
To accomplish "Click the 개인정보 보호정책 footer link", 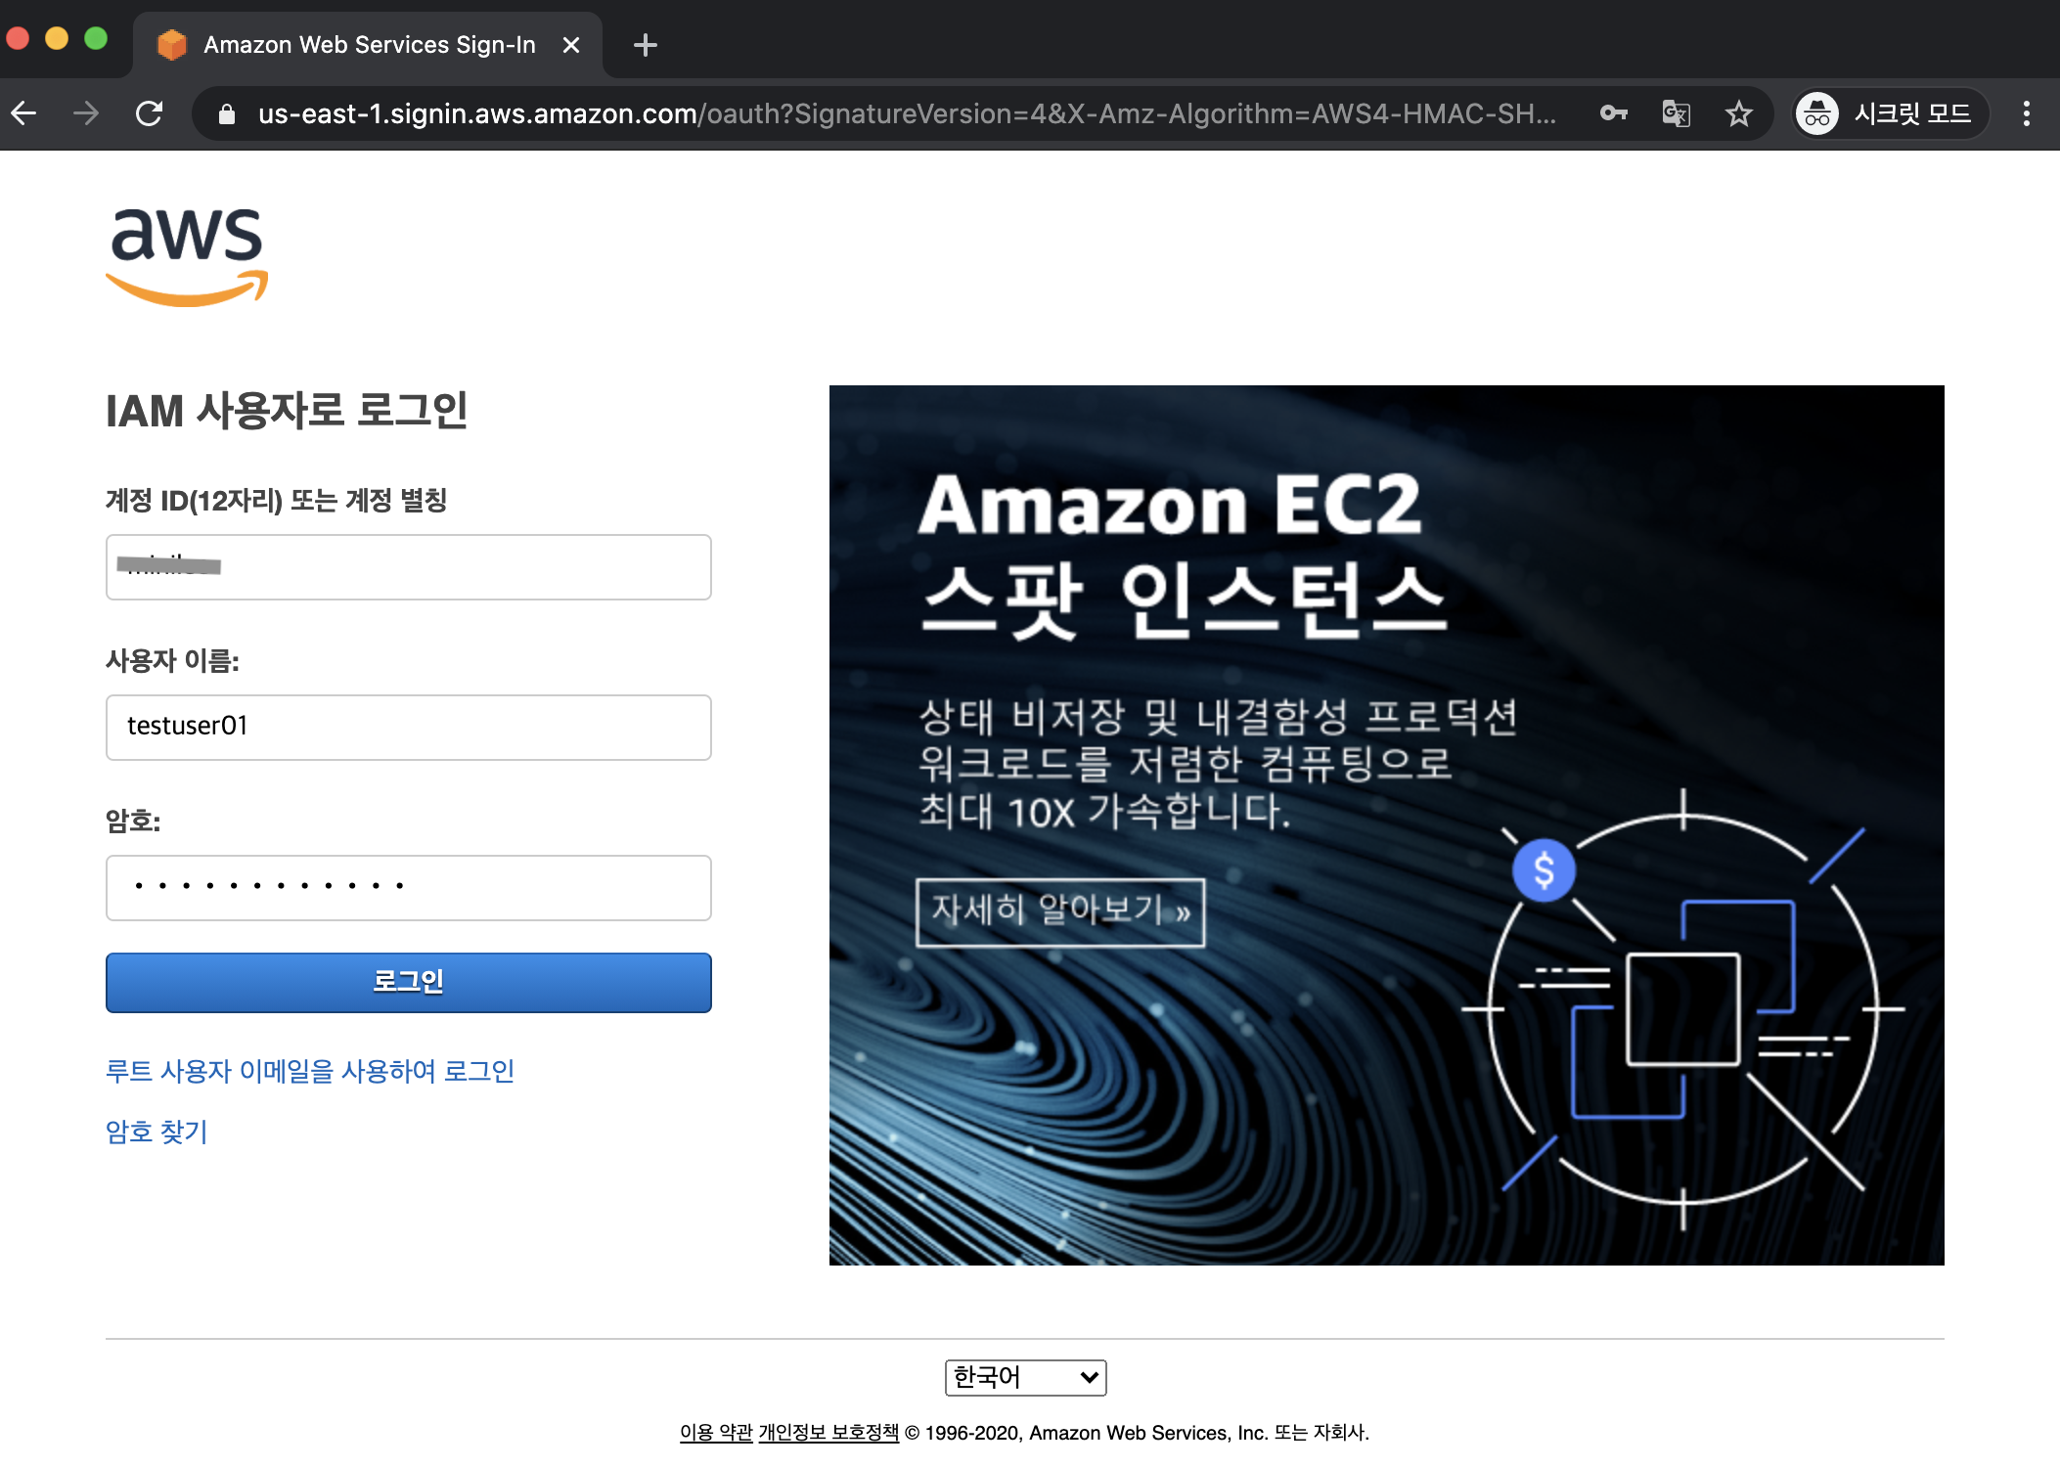I will [x=828, y=1433].
